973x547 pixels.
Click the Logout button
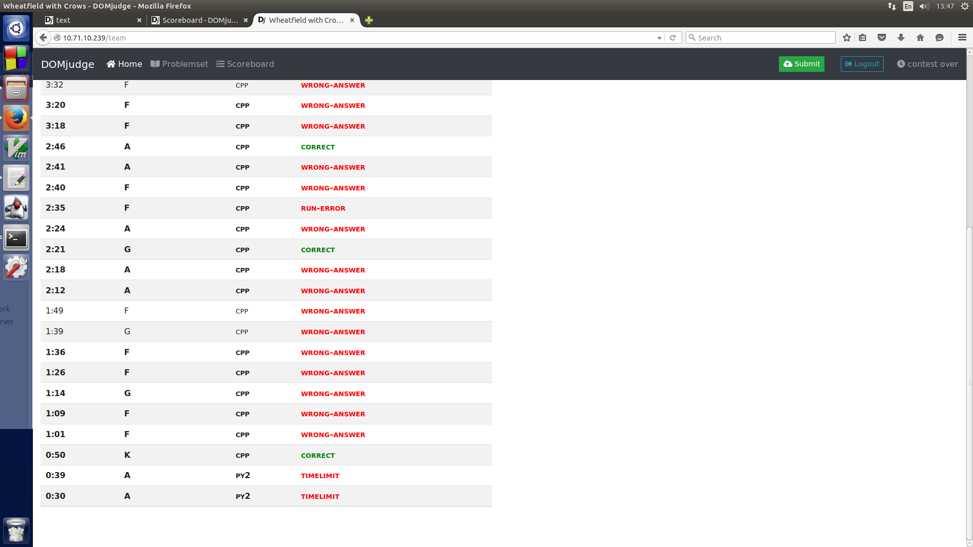862,64
